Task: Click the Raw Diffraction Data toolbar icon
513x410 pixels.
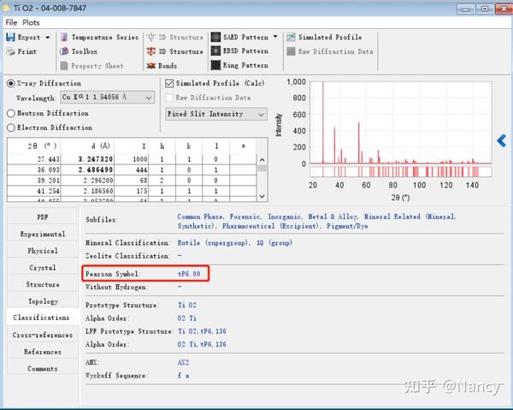Action: (x=291, y=51)
